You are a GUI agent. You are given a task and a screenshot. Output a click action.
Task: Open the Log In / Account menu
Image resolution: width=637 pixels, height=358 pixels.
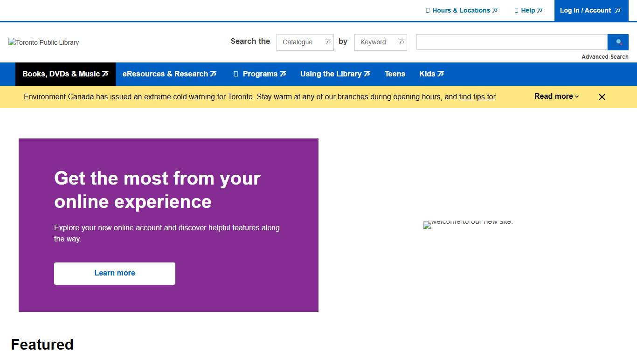(590, 10)
